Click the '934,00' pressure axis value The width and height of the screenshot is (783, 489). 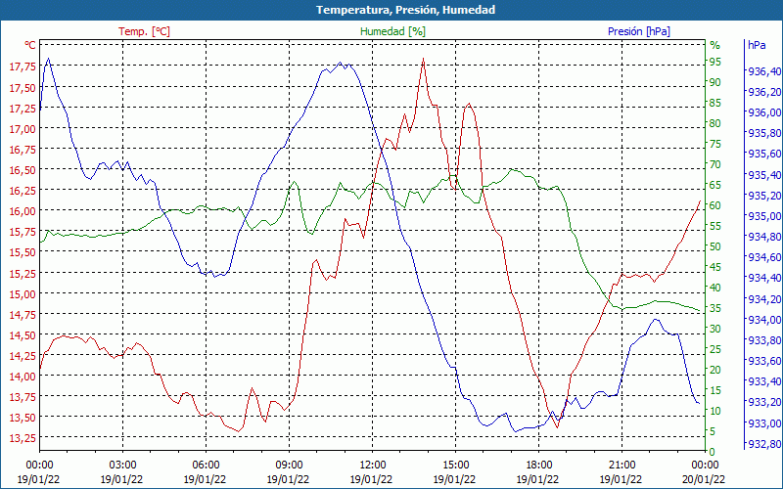pyautogui.click(x=764, y=320)
